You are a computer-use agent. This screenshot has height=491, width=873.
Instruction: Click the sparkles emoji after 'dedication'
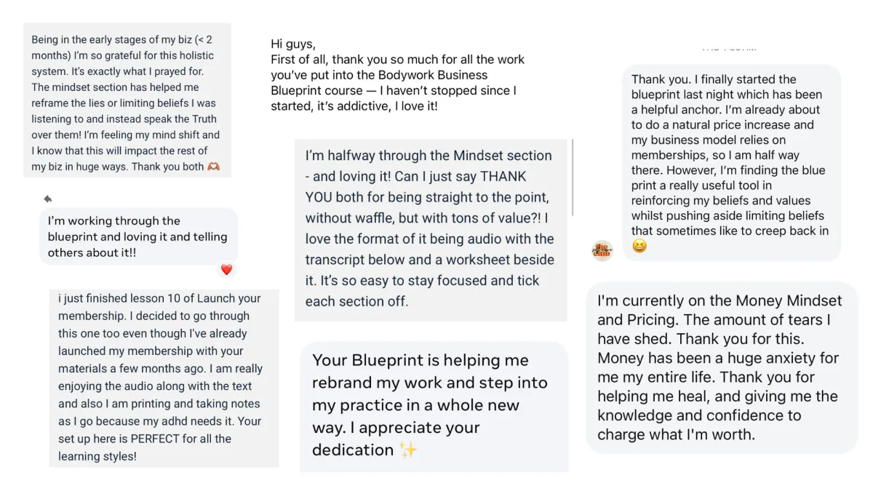408,450
